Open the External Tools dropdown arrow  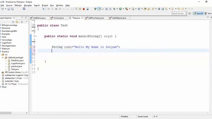tap(130, 9)
